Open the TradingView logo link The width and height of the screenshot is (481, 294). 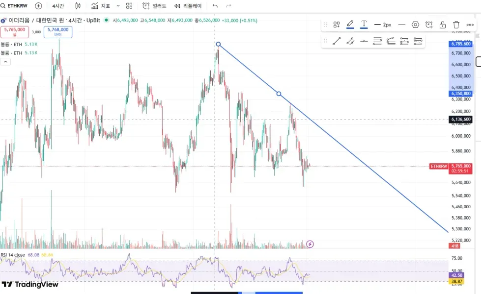(x=30, y=285)
